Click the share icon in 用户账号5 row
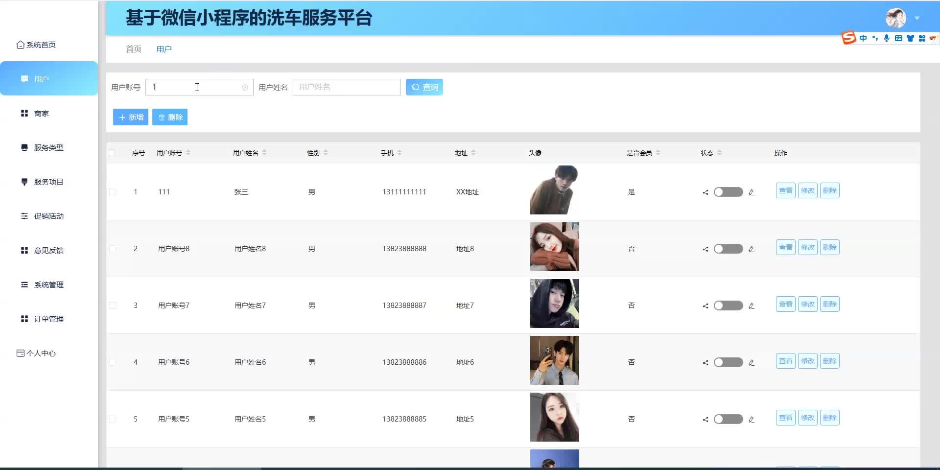The image size is (940, 470). pyautogui.click(x=705, y=420)
